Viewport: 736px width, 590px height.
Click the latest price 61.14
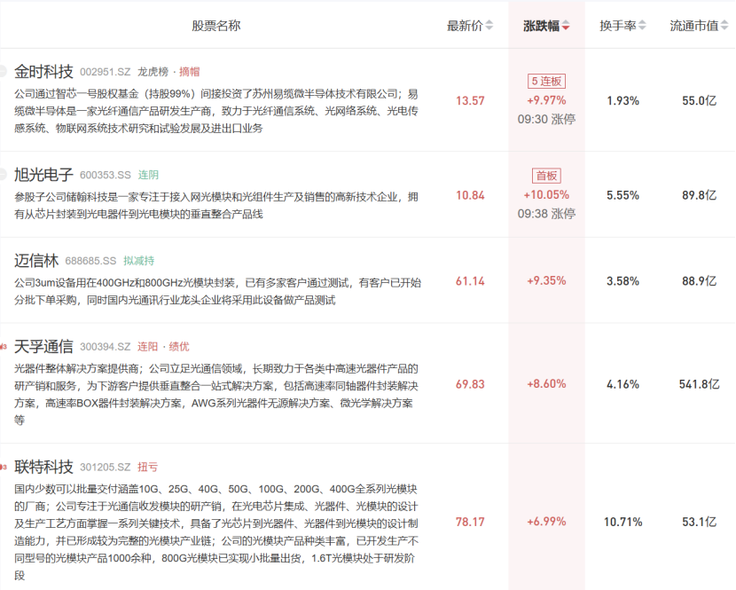(470, 281)
